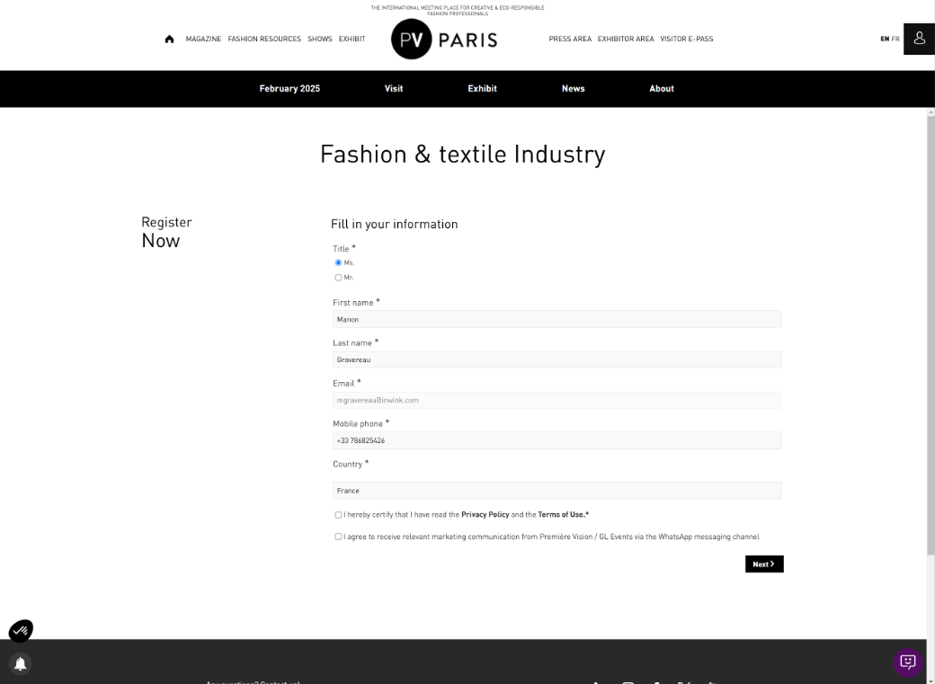Expand the Visit menu in black bar
The height and width of the screenshot is (684, 935).
point(394,88)
